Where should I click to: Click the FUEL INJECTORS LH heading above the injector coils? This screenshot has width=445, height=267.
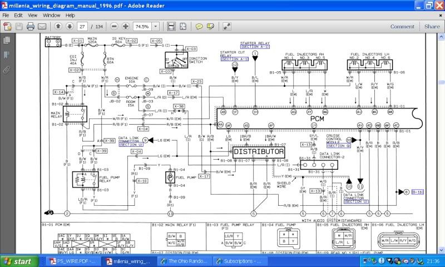(370, 54)
